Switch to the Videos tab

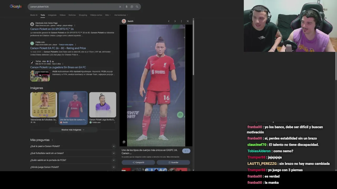coord(62,15)
